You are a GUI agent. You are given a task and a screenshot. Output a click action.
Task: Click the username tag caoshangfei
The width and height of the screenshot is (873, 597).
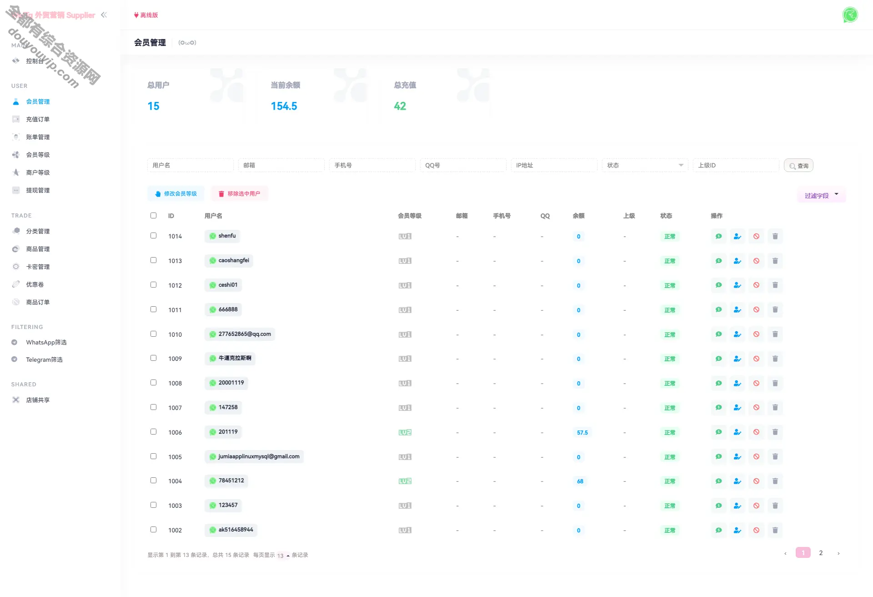pyautogui.click(x=229, y=261)
